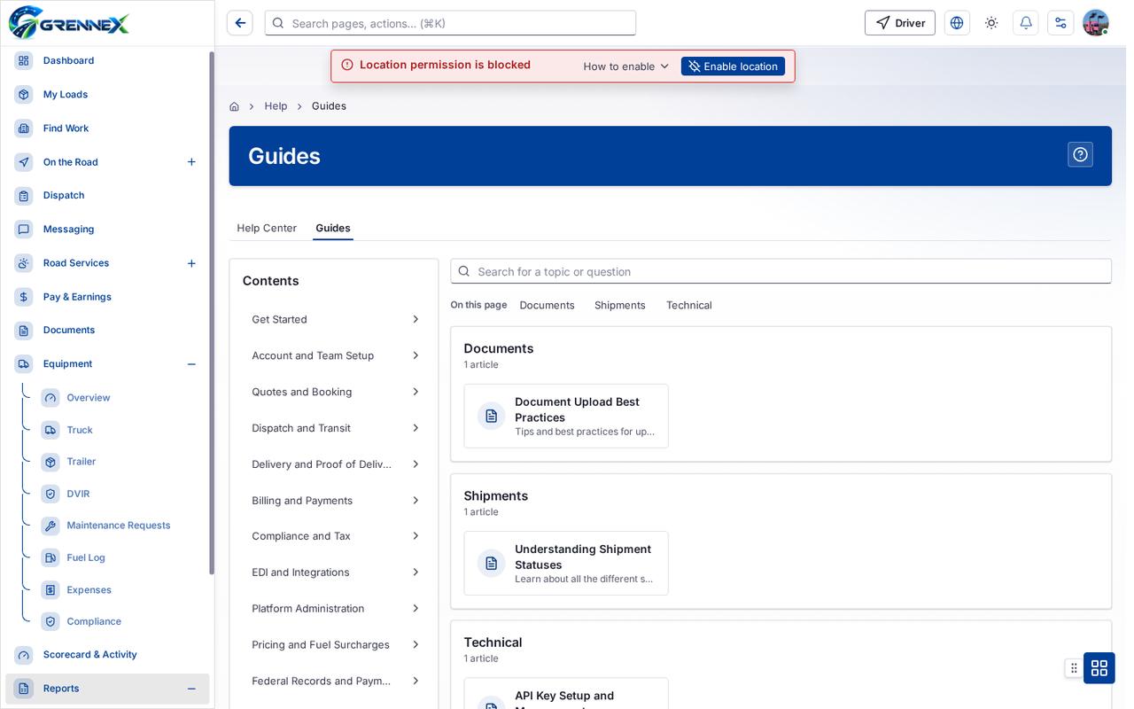Expand Get Started in Contents
The height and width of the screenshot is (709, 1134).
pos(334,319)
